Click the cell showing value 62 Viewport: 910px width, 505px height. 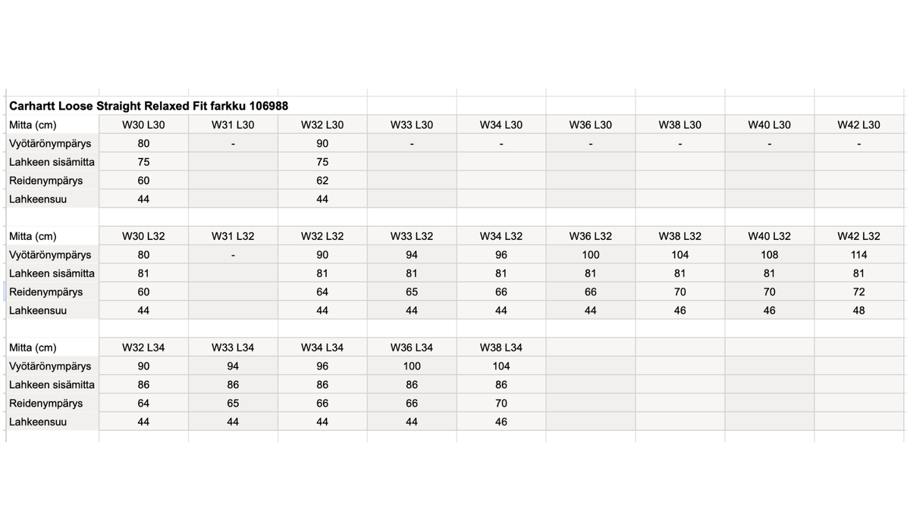[x=322, y=180]
